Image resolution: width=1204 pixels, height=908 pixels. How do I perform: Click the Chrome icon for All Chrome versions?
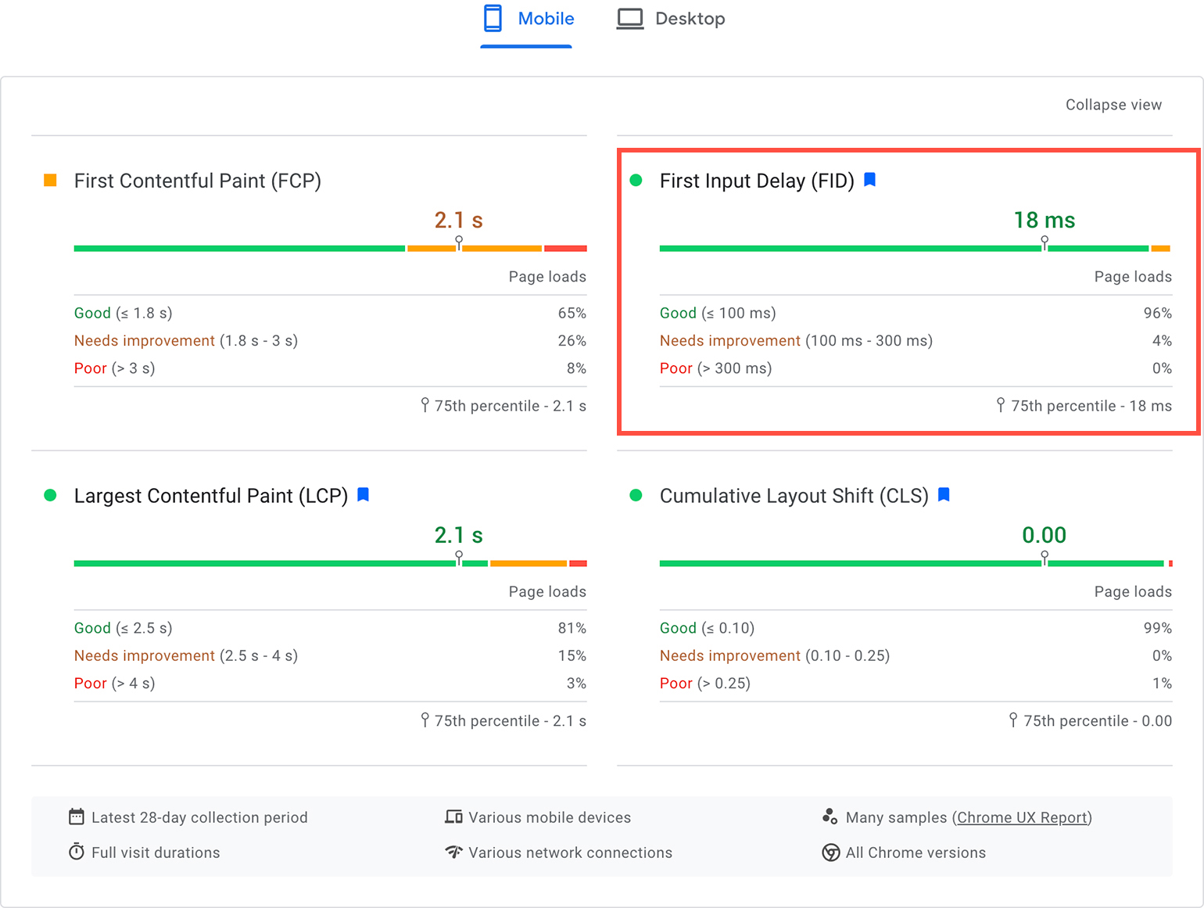click(x=830, y=852)
